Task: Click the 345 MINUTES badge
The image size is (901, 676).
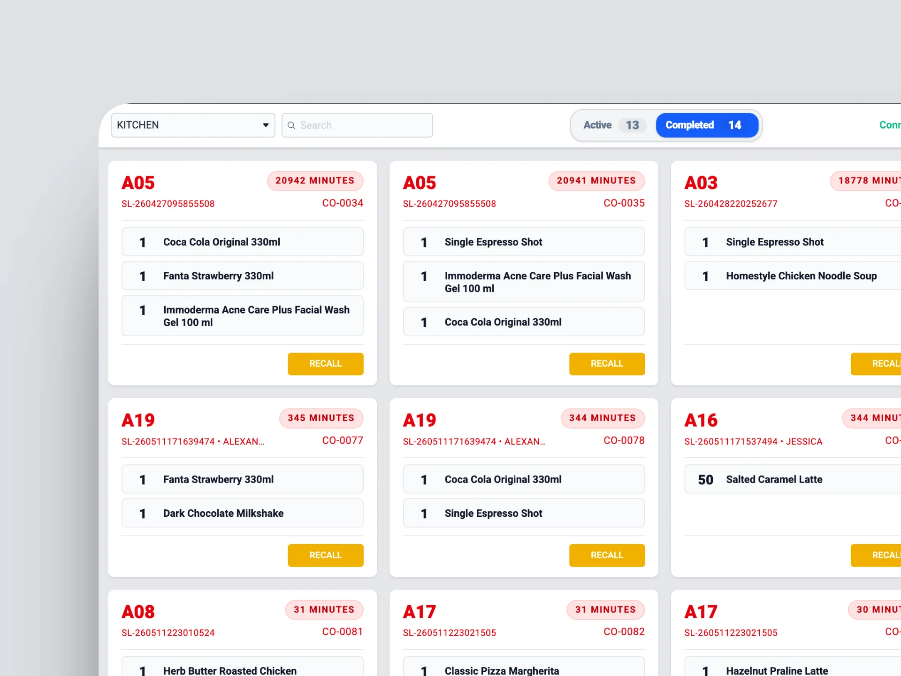Action: tap(321, 418)
